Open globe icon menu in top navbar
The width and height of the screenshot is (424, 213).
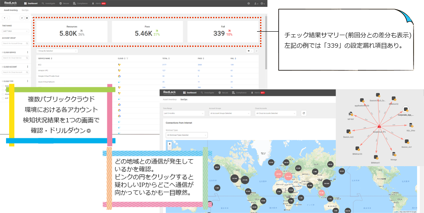[x=263, y=3]
